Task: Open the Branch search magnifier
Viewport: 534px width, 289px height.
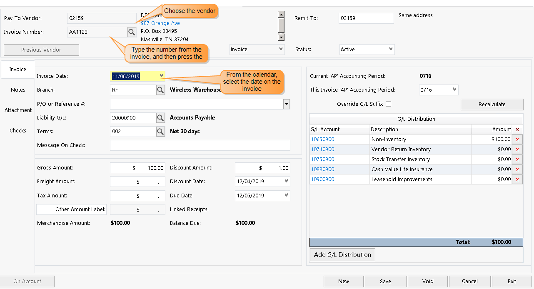Action: pyautogui.click(x=160, y=90)
